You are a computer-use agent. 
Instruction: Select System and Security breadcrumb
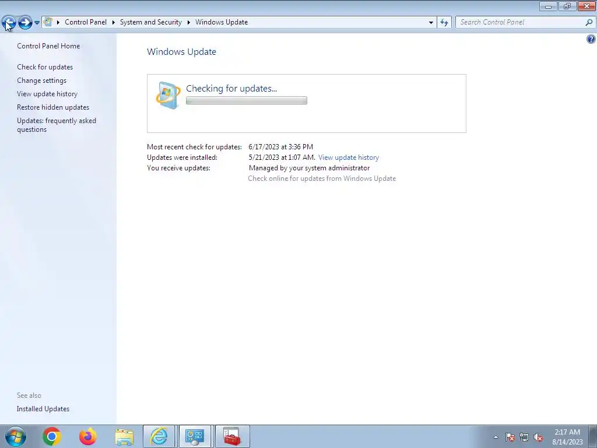coord(151,22)
